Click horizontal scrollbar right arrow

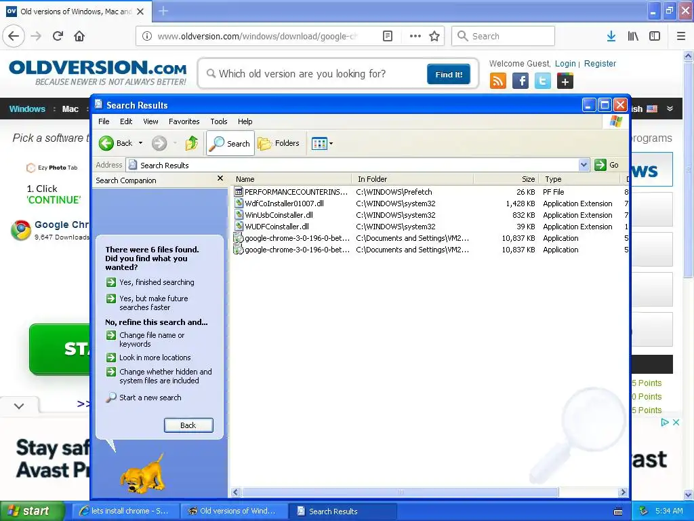pyautogui.click(x=624, y=492)
